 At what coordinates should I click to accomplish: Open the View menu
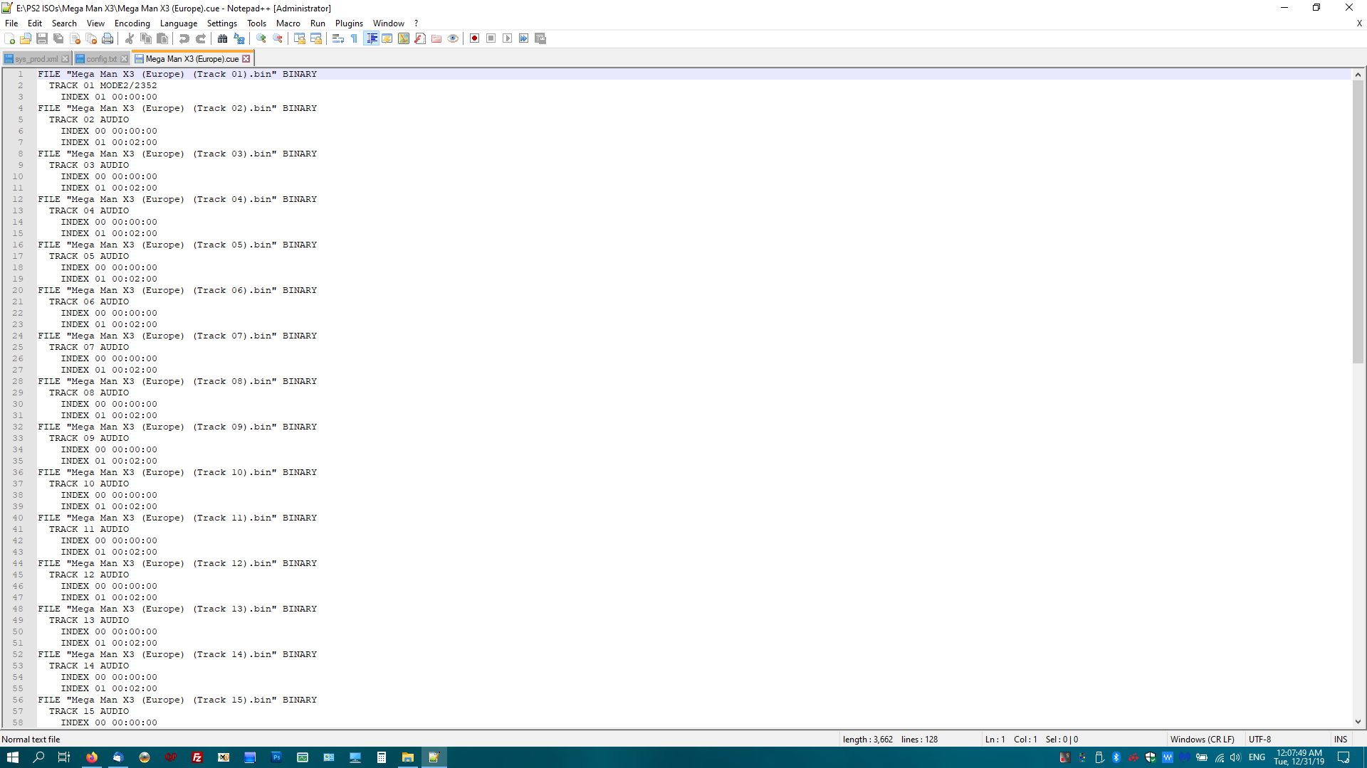(95, 23)
